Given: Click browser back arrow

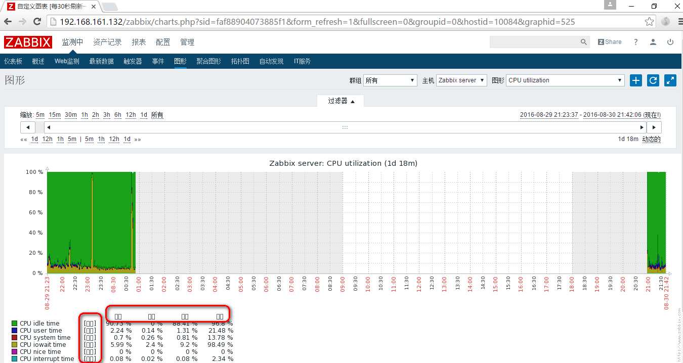Looking at the screenshot, I should pyautogui.click(x=8, y=22).
